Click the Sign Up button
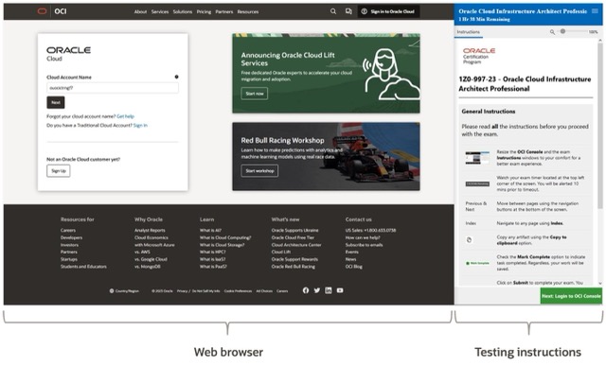The image size is (606, 366). [59, 170]
